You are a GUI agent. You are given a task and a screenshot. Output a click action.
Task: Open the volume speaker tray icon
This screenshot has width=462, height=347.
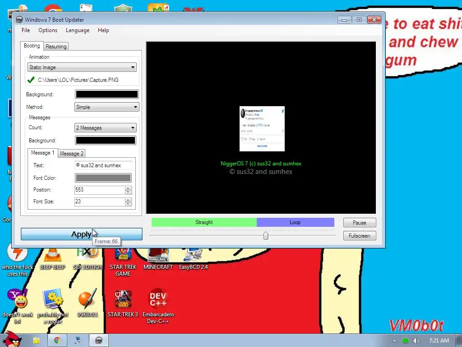coord(416,341)
